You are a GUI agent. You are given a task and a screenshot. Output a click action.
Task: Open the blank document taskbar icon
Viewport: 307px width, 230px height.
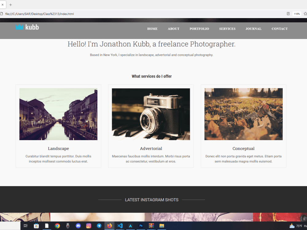47,226
